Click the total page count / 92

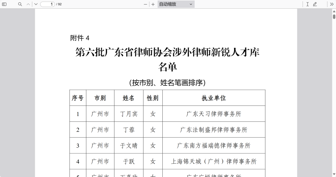pos(59,4)
